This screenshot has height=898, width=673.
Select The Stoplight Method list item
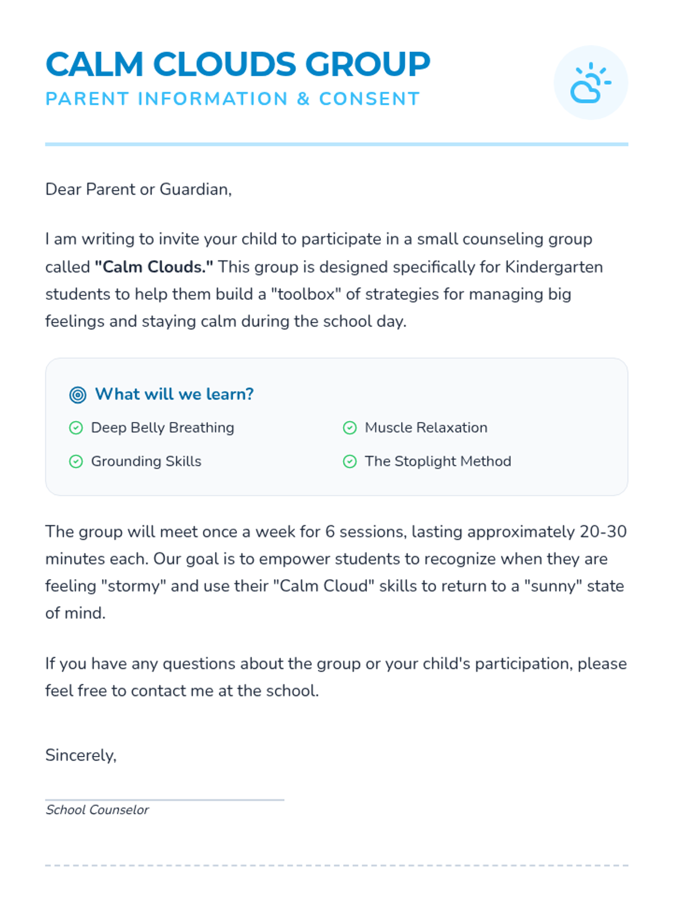coord(437,461)
